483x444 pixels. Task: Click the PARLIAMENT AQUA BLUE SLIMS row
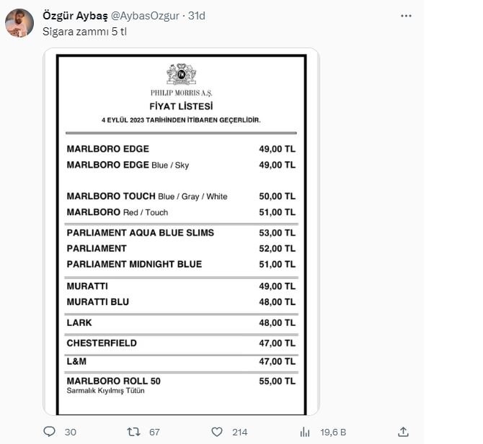140,233
